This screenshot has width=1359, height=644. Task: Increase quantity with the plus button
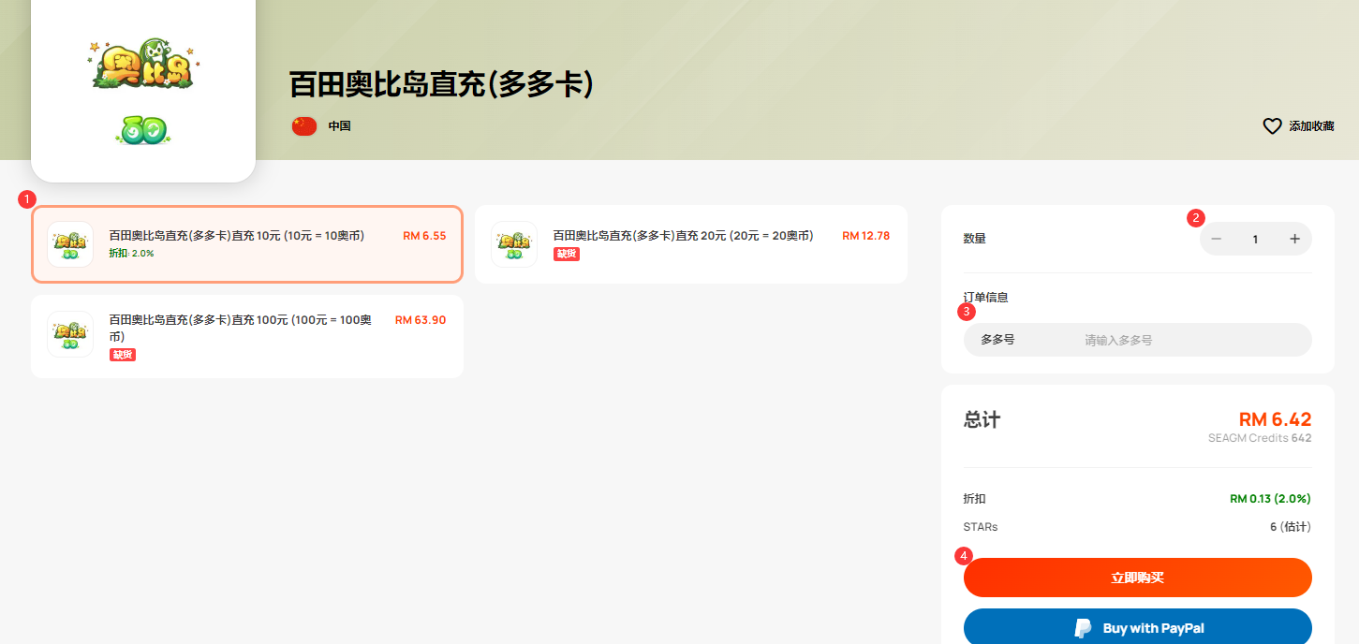1294,239
